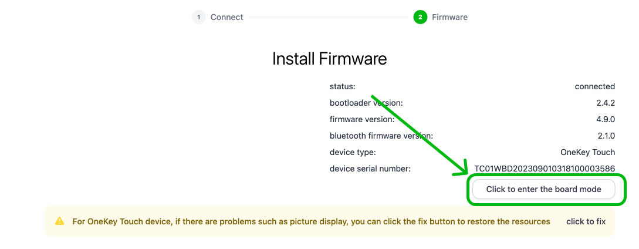Click the bluetooth firmware version label
Image resolution: width=639 pixels, height=249 pixels.
point(381,136)
